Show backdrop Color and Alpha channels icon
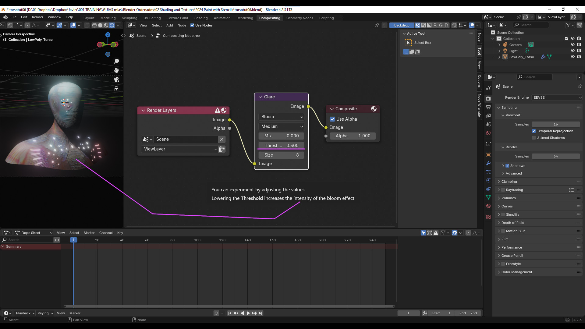This screenshot has height=329, width=585. [418, 25]
